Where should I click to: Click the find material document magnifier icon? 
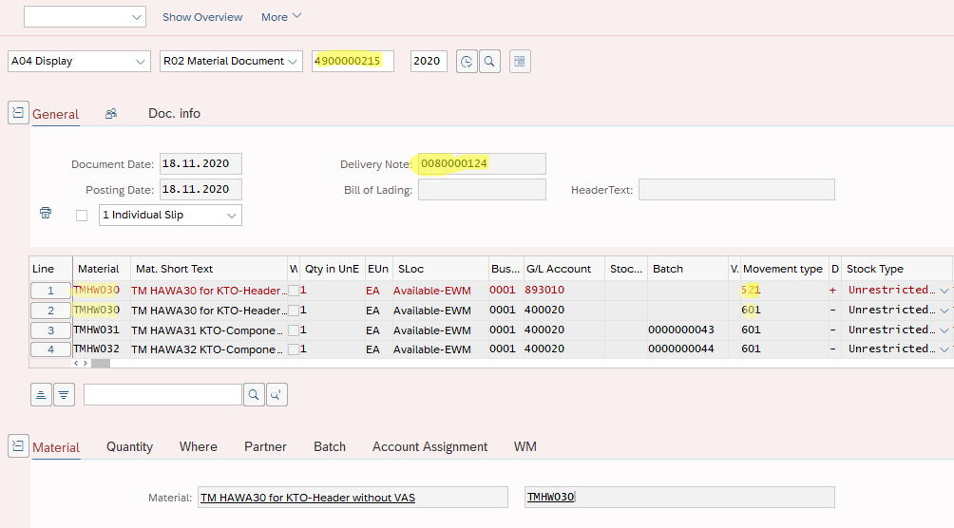point(489,62)
